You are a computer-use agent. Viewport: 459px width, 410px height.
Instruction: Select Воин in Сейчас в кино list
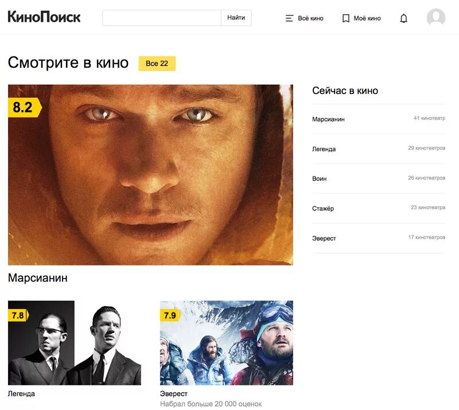tap(320, 179)
